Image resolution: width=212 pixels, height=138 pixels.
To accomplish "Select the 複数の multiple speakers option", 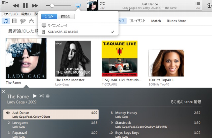I will (66, 17).
